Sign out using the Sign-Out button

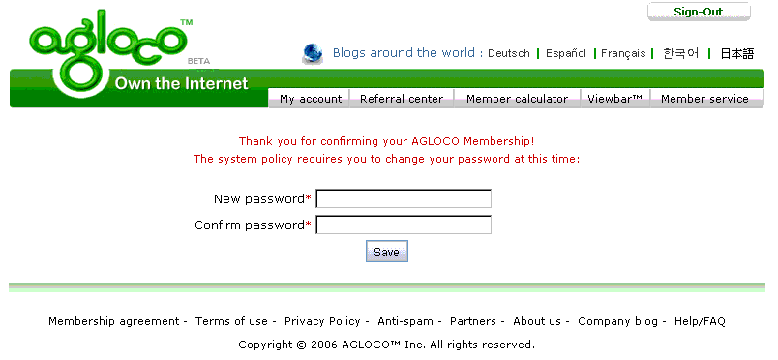(x=699, y=12)
